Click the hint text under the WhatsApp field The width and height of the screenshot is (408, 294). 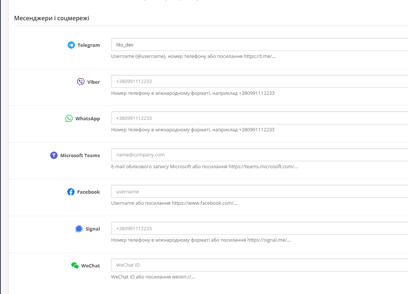[193, 130]
